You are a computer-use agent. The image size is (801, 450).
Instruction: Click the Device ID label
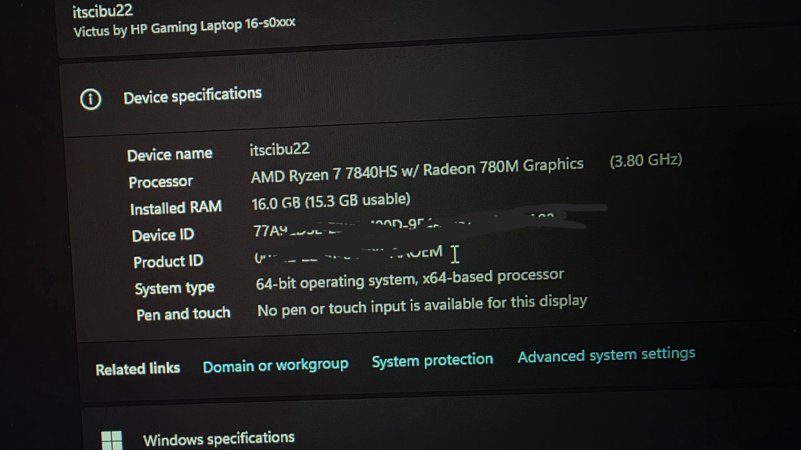coord(163,235)
